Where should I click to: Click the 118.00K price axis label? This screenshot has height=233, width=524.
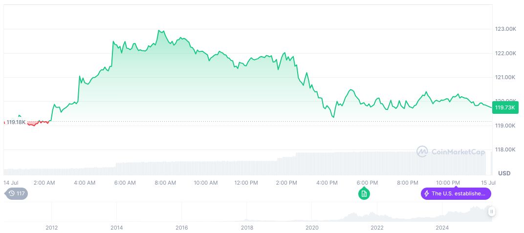click(505, 150)
